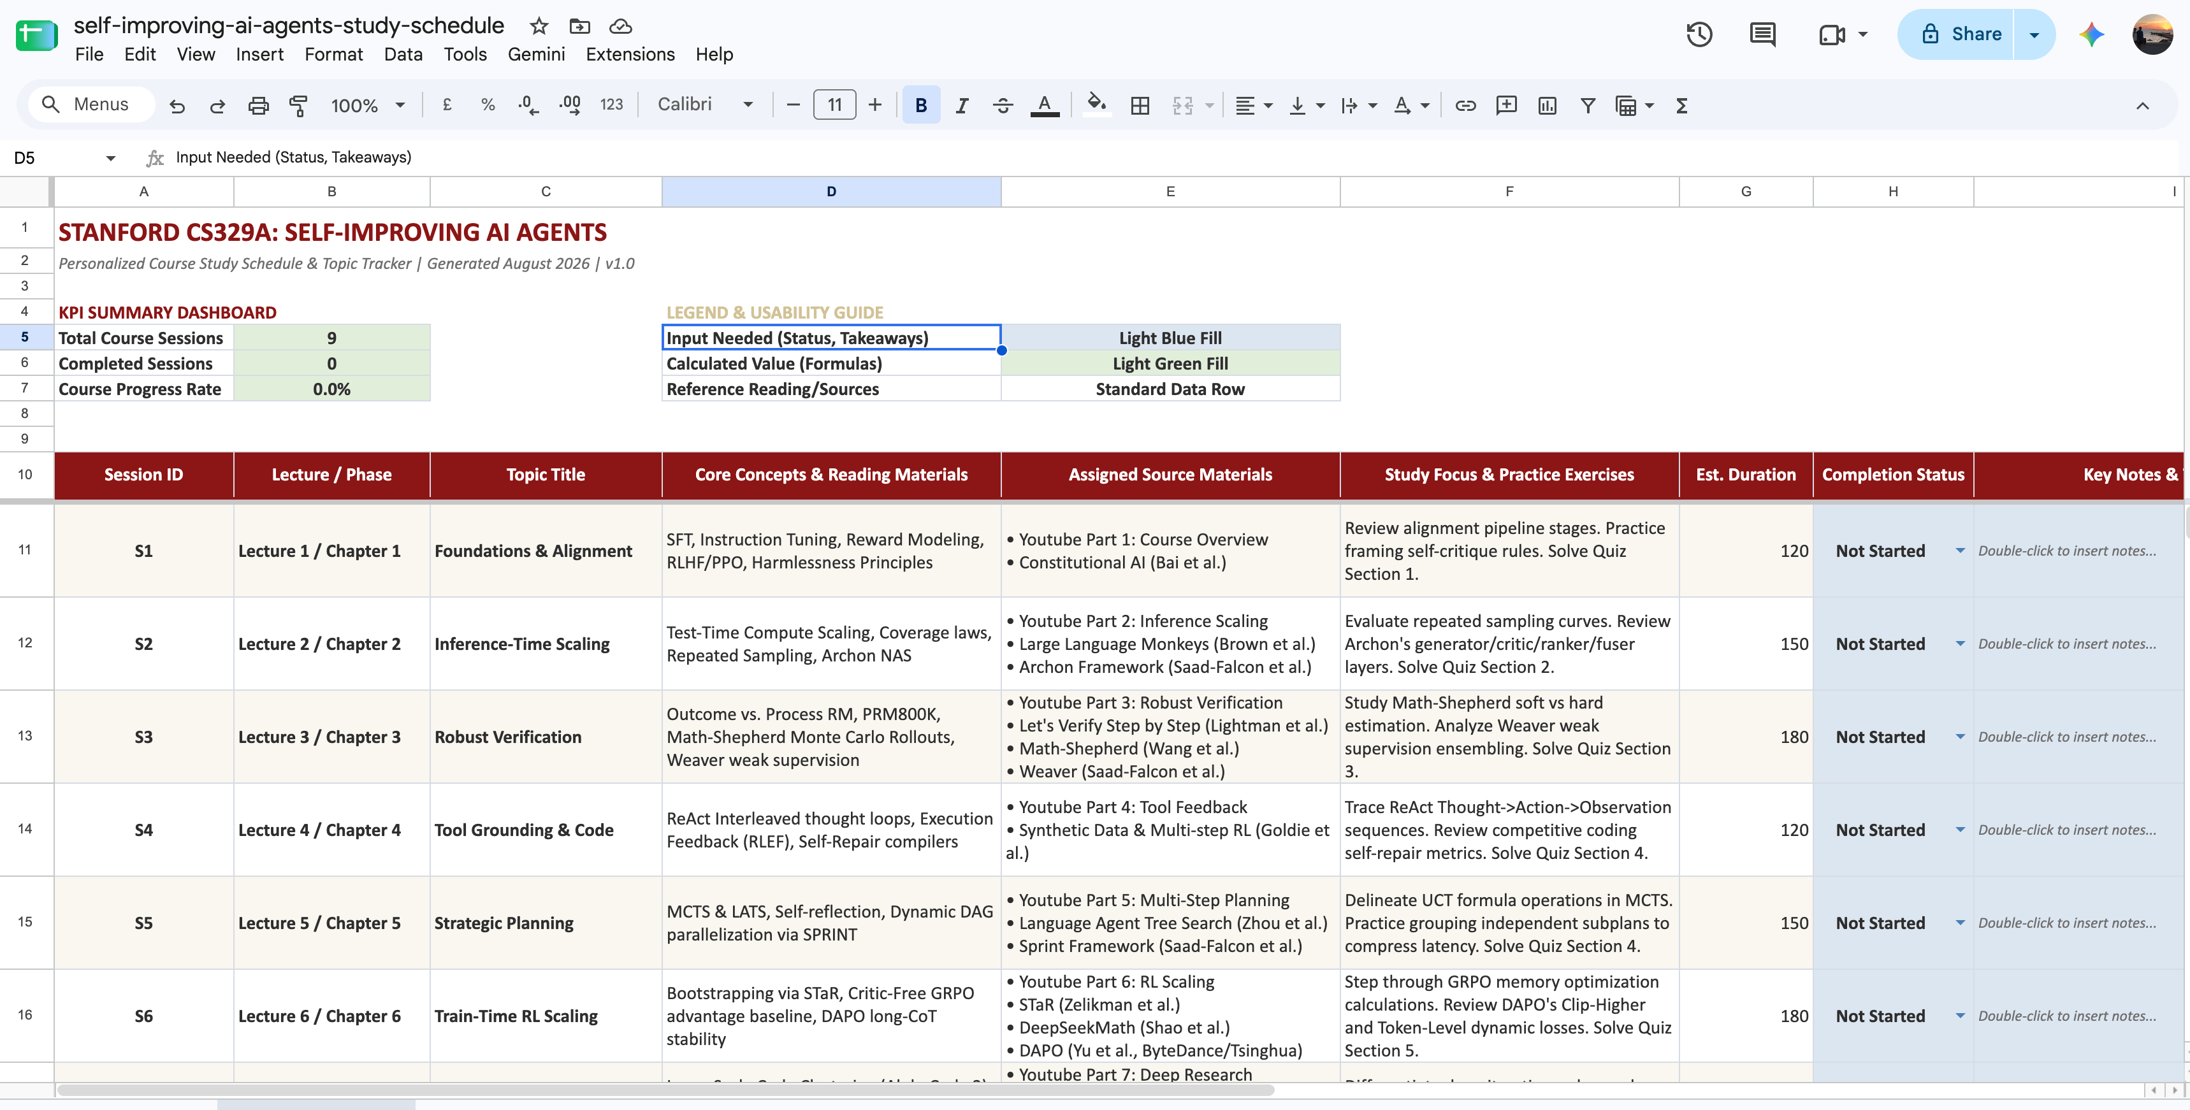The height and width of the screenshot is (1110, 2190).
Task: Add a comment via toolbar icon
Action: coord(1507,105)
